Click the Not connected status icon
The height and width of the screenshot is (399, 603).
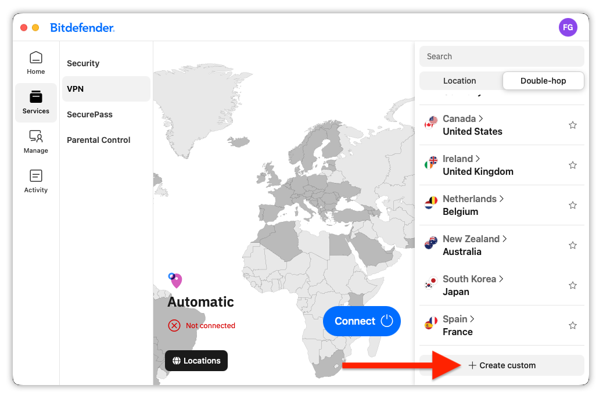(x=174, y=326)
